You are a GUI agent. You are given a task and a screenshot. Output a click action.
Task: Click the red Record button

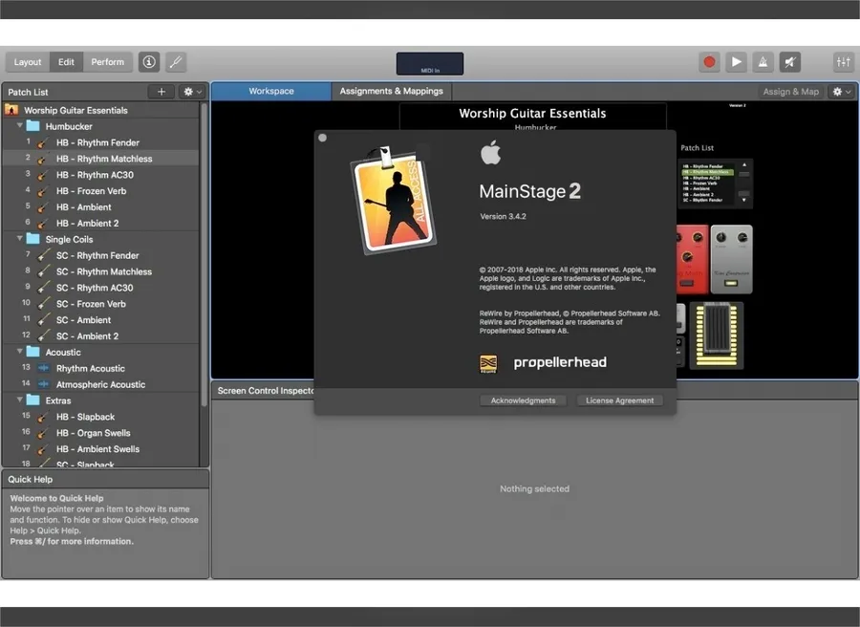pyautogui.click(x=709, y=62)
